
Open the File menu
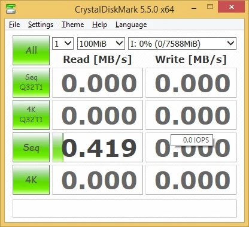coord(14,25)
